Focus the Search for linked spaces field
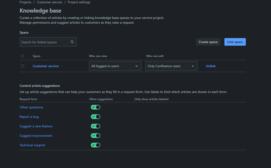The width and height of the screenshot is (271, 168). (x=48, y=42)
